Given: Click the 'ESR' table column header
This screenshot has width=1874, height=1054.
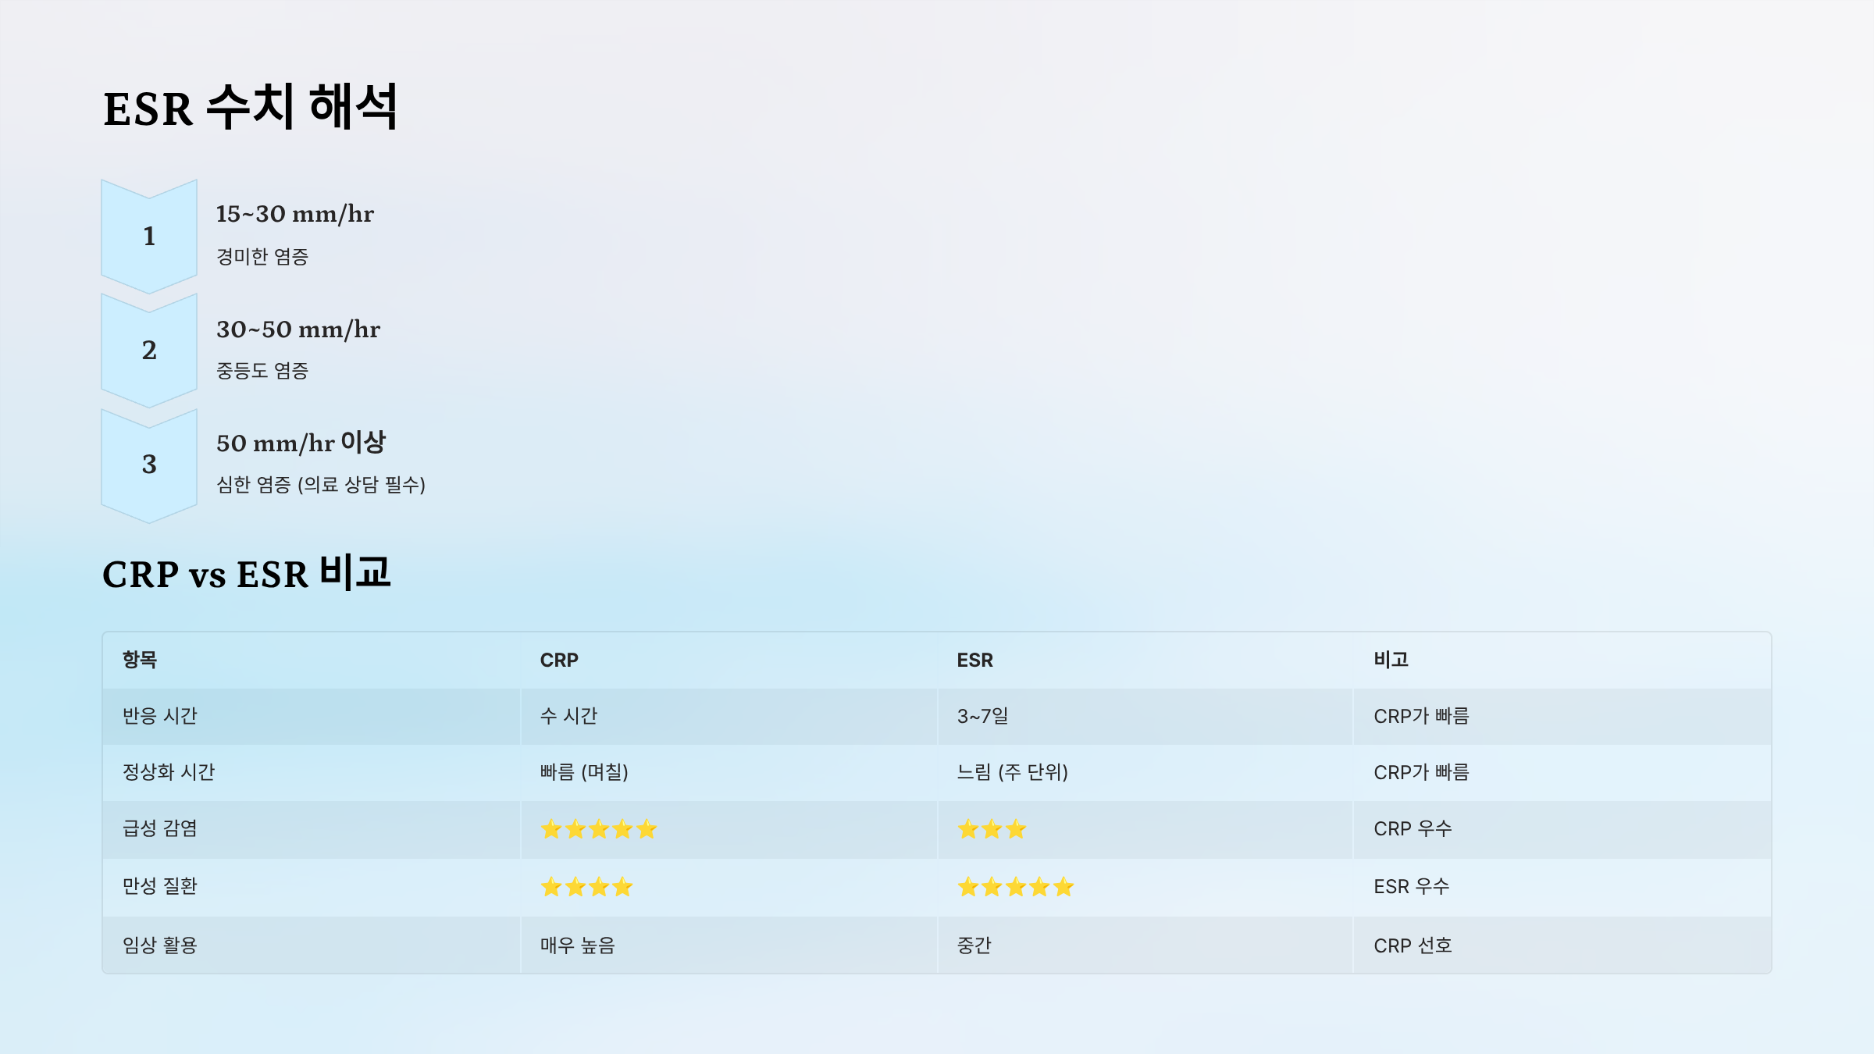Looking at the screenshot, I should tap(975, 661).
